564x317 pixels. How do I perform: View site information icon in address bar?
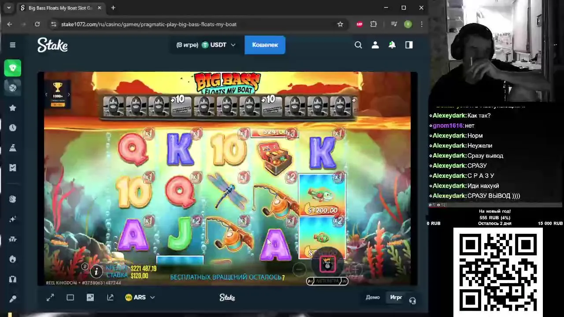point(53,24)
